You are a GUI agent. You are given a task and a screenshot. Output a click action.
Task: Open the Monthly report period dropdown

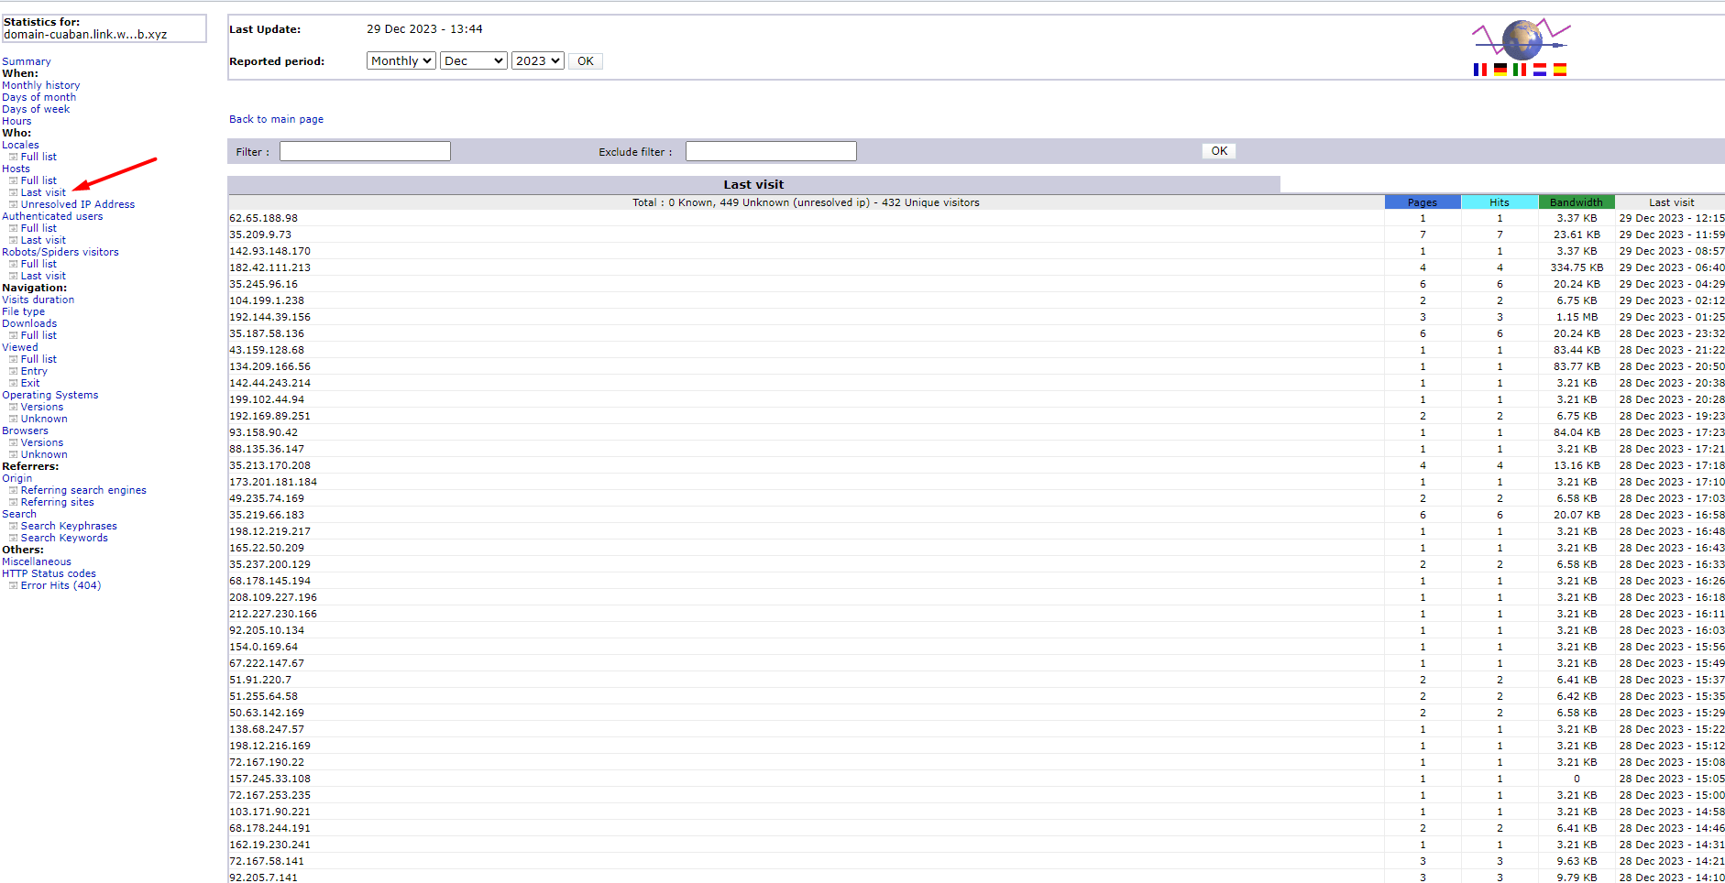click(401, 60)
